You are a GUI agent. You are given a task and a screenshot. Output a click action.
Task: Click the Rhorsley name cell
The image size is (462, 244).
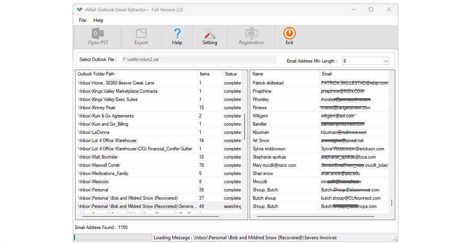click(261, 99)
